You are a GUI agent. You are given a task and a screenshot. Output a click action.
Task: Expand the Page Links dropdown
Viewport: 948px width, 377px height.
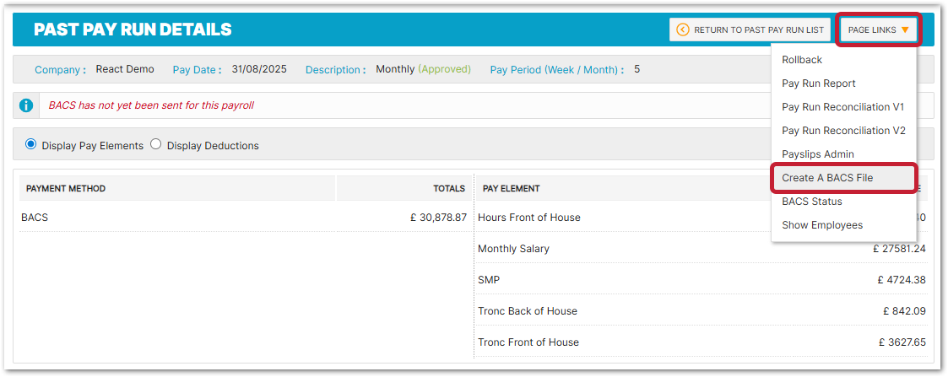878,30
